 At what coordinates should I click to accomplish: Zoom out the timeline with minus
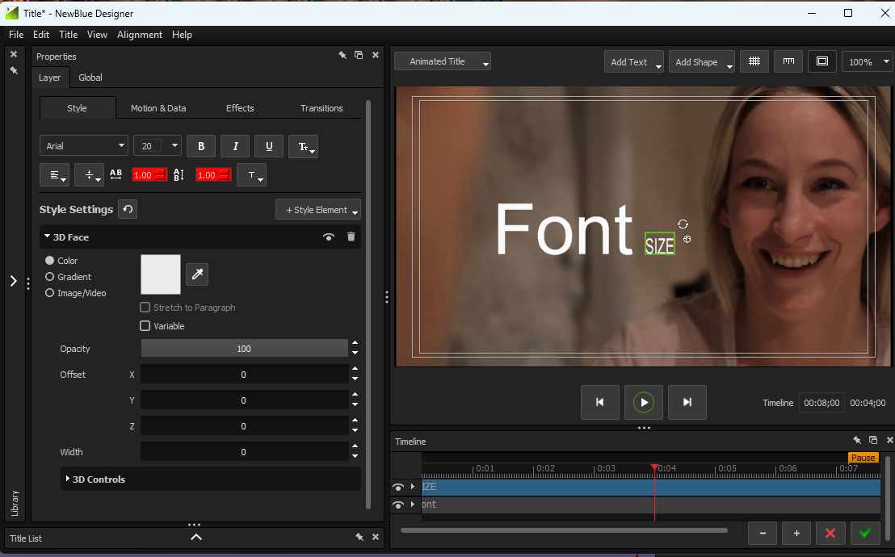(x=763, y=533)
